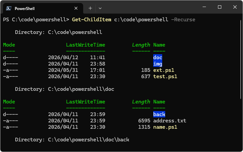243x152 pixels.
Task: Expand the new tab profile dropdown
Action: pyautogui.click(x=100, y=8)
